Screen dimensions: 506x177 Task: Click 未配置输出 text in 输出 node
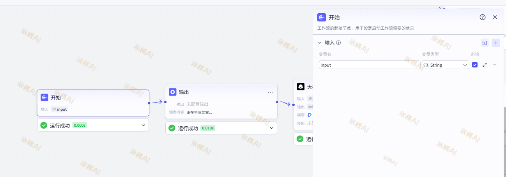[197, 104]
